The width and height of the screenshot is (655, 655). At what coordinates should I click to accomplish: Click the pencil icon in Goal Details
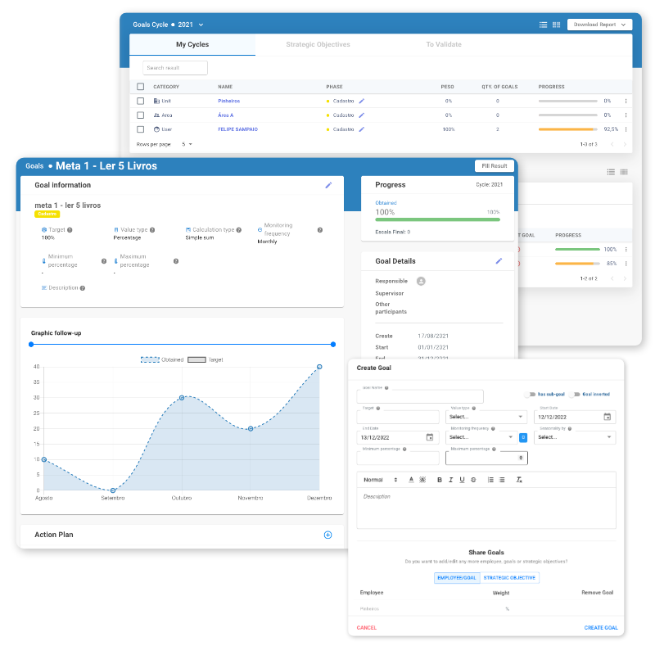(499, 261)
